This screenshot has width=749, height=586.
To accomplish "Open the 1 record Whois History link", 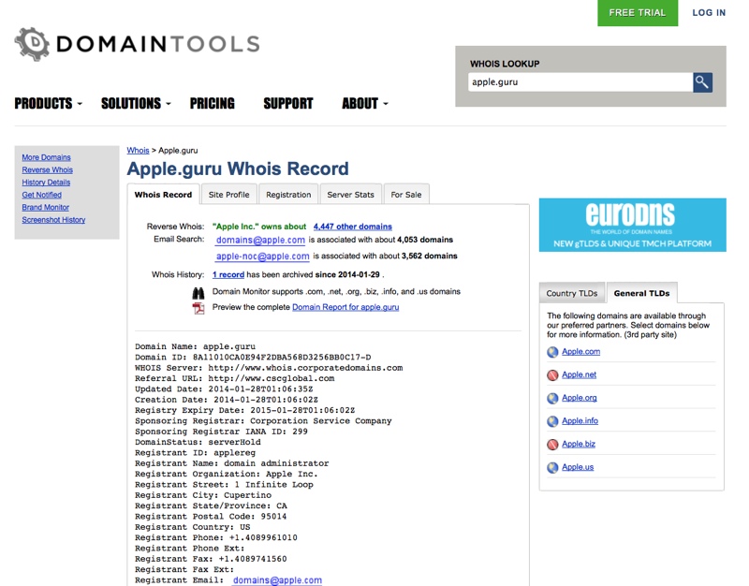I will [228, 274].
